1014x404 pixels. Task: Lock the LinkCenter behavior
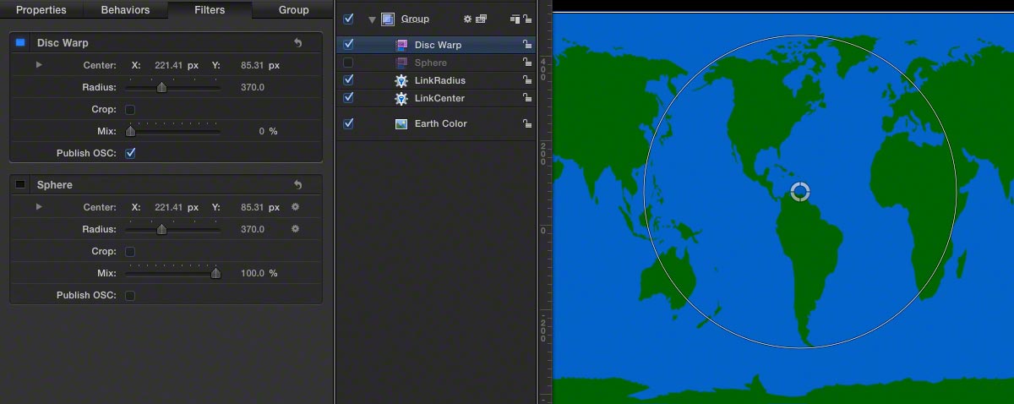click(x=527, y=98)
